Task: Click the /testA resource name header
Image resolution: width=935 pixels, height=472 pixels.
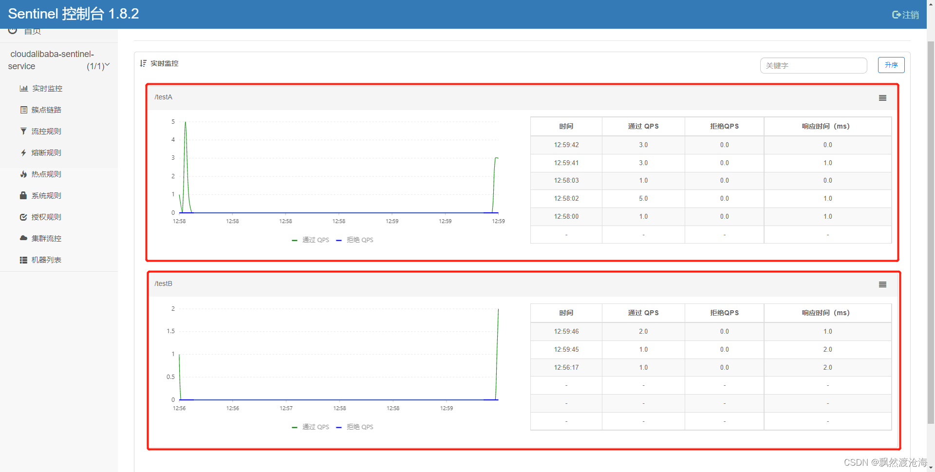Action: click(164, 97)
